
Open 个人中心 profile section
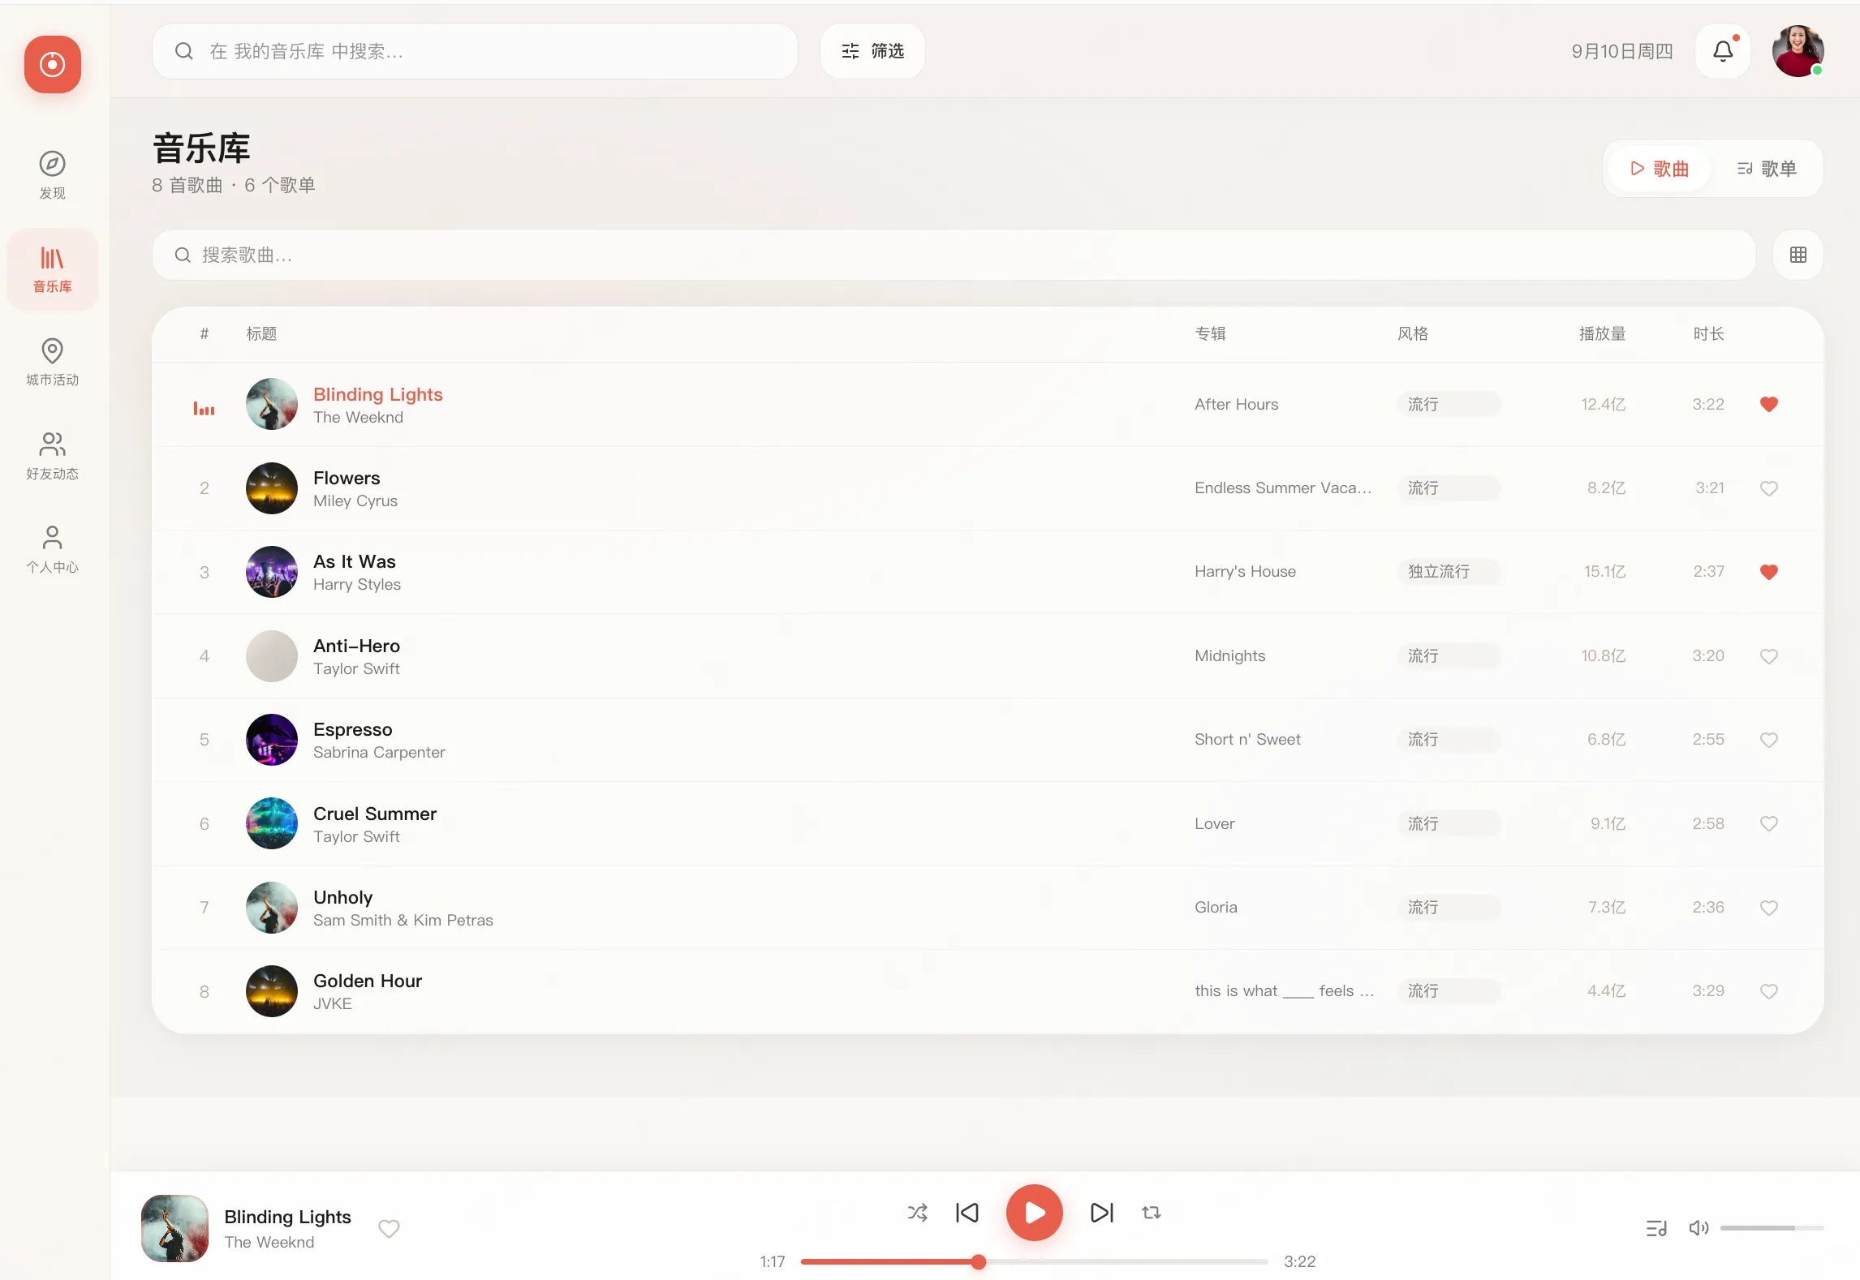tap(53, 549)
